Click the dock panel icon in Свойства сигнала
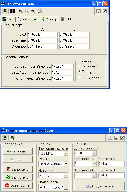The width and height of the screenshot is (127, 192). point(98,11)
